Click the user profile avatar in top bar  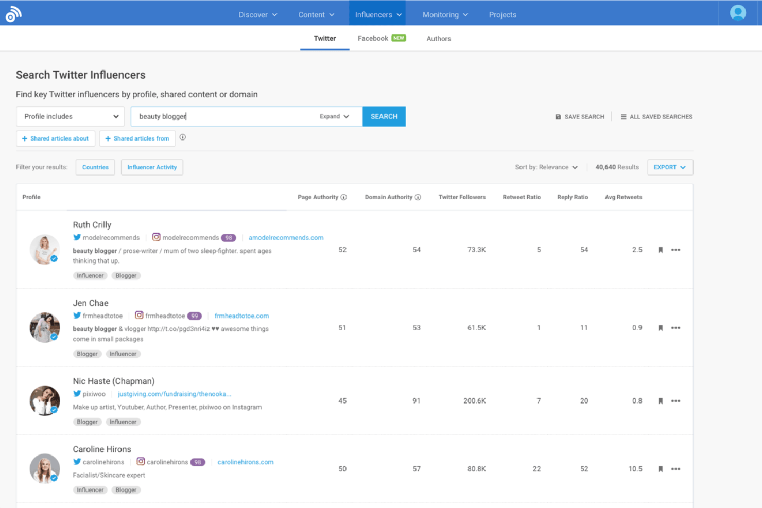click(738, 12)
